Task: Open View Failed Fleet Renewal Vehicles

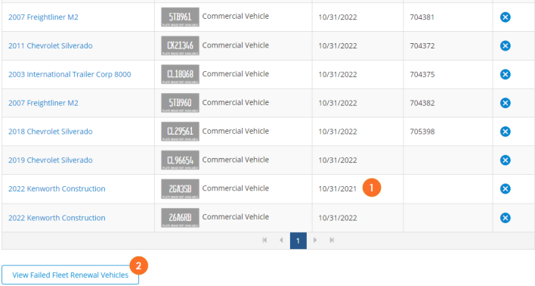Action: tap(70, 275)
